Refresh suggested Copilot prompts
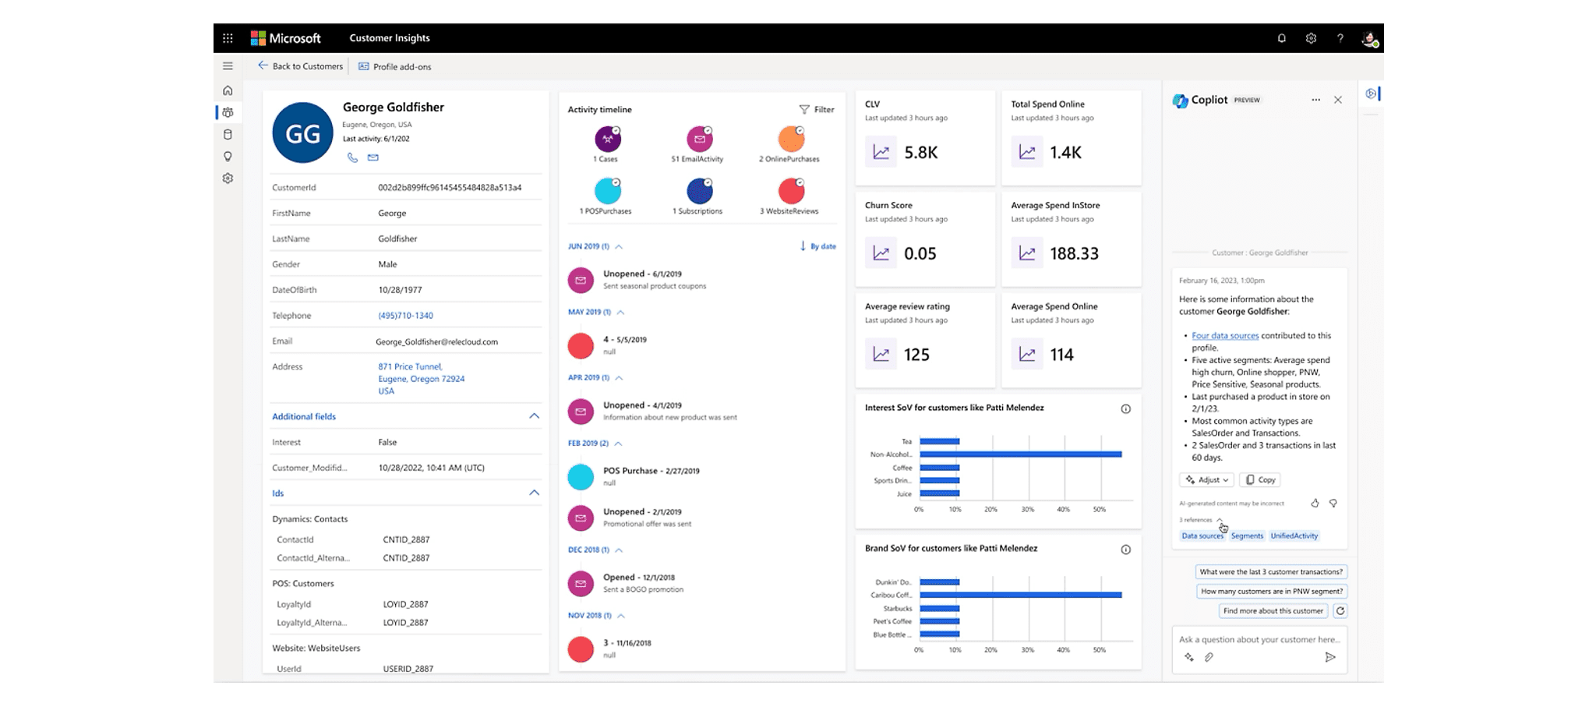 pyautogui.click(x=1340, y=611)
